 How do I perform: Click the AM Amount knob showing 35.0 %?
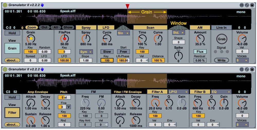click(x=200, y=39)
